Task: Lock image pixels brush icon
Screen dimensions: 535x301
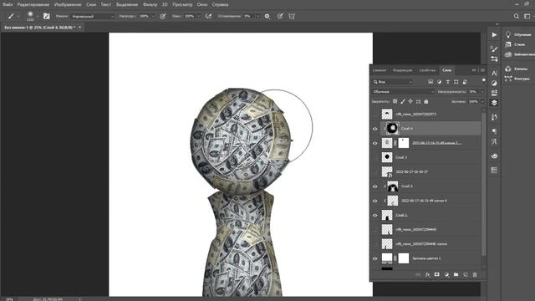Action: (403, 101)
